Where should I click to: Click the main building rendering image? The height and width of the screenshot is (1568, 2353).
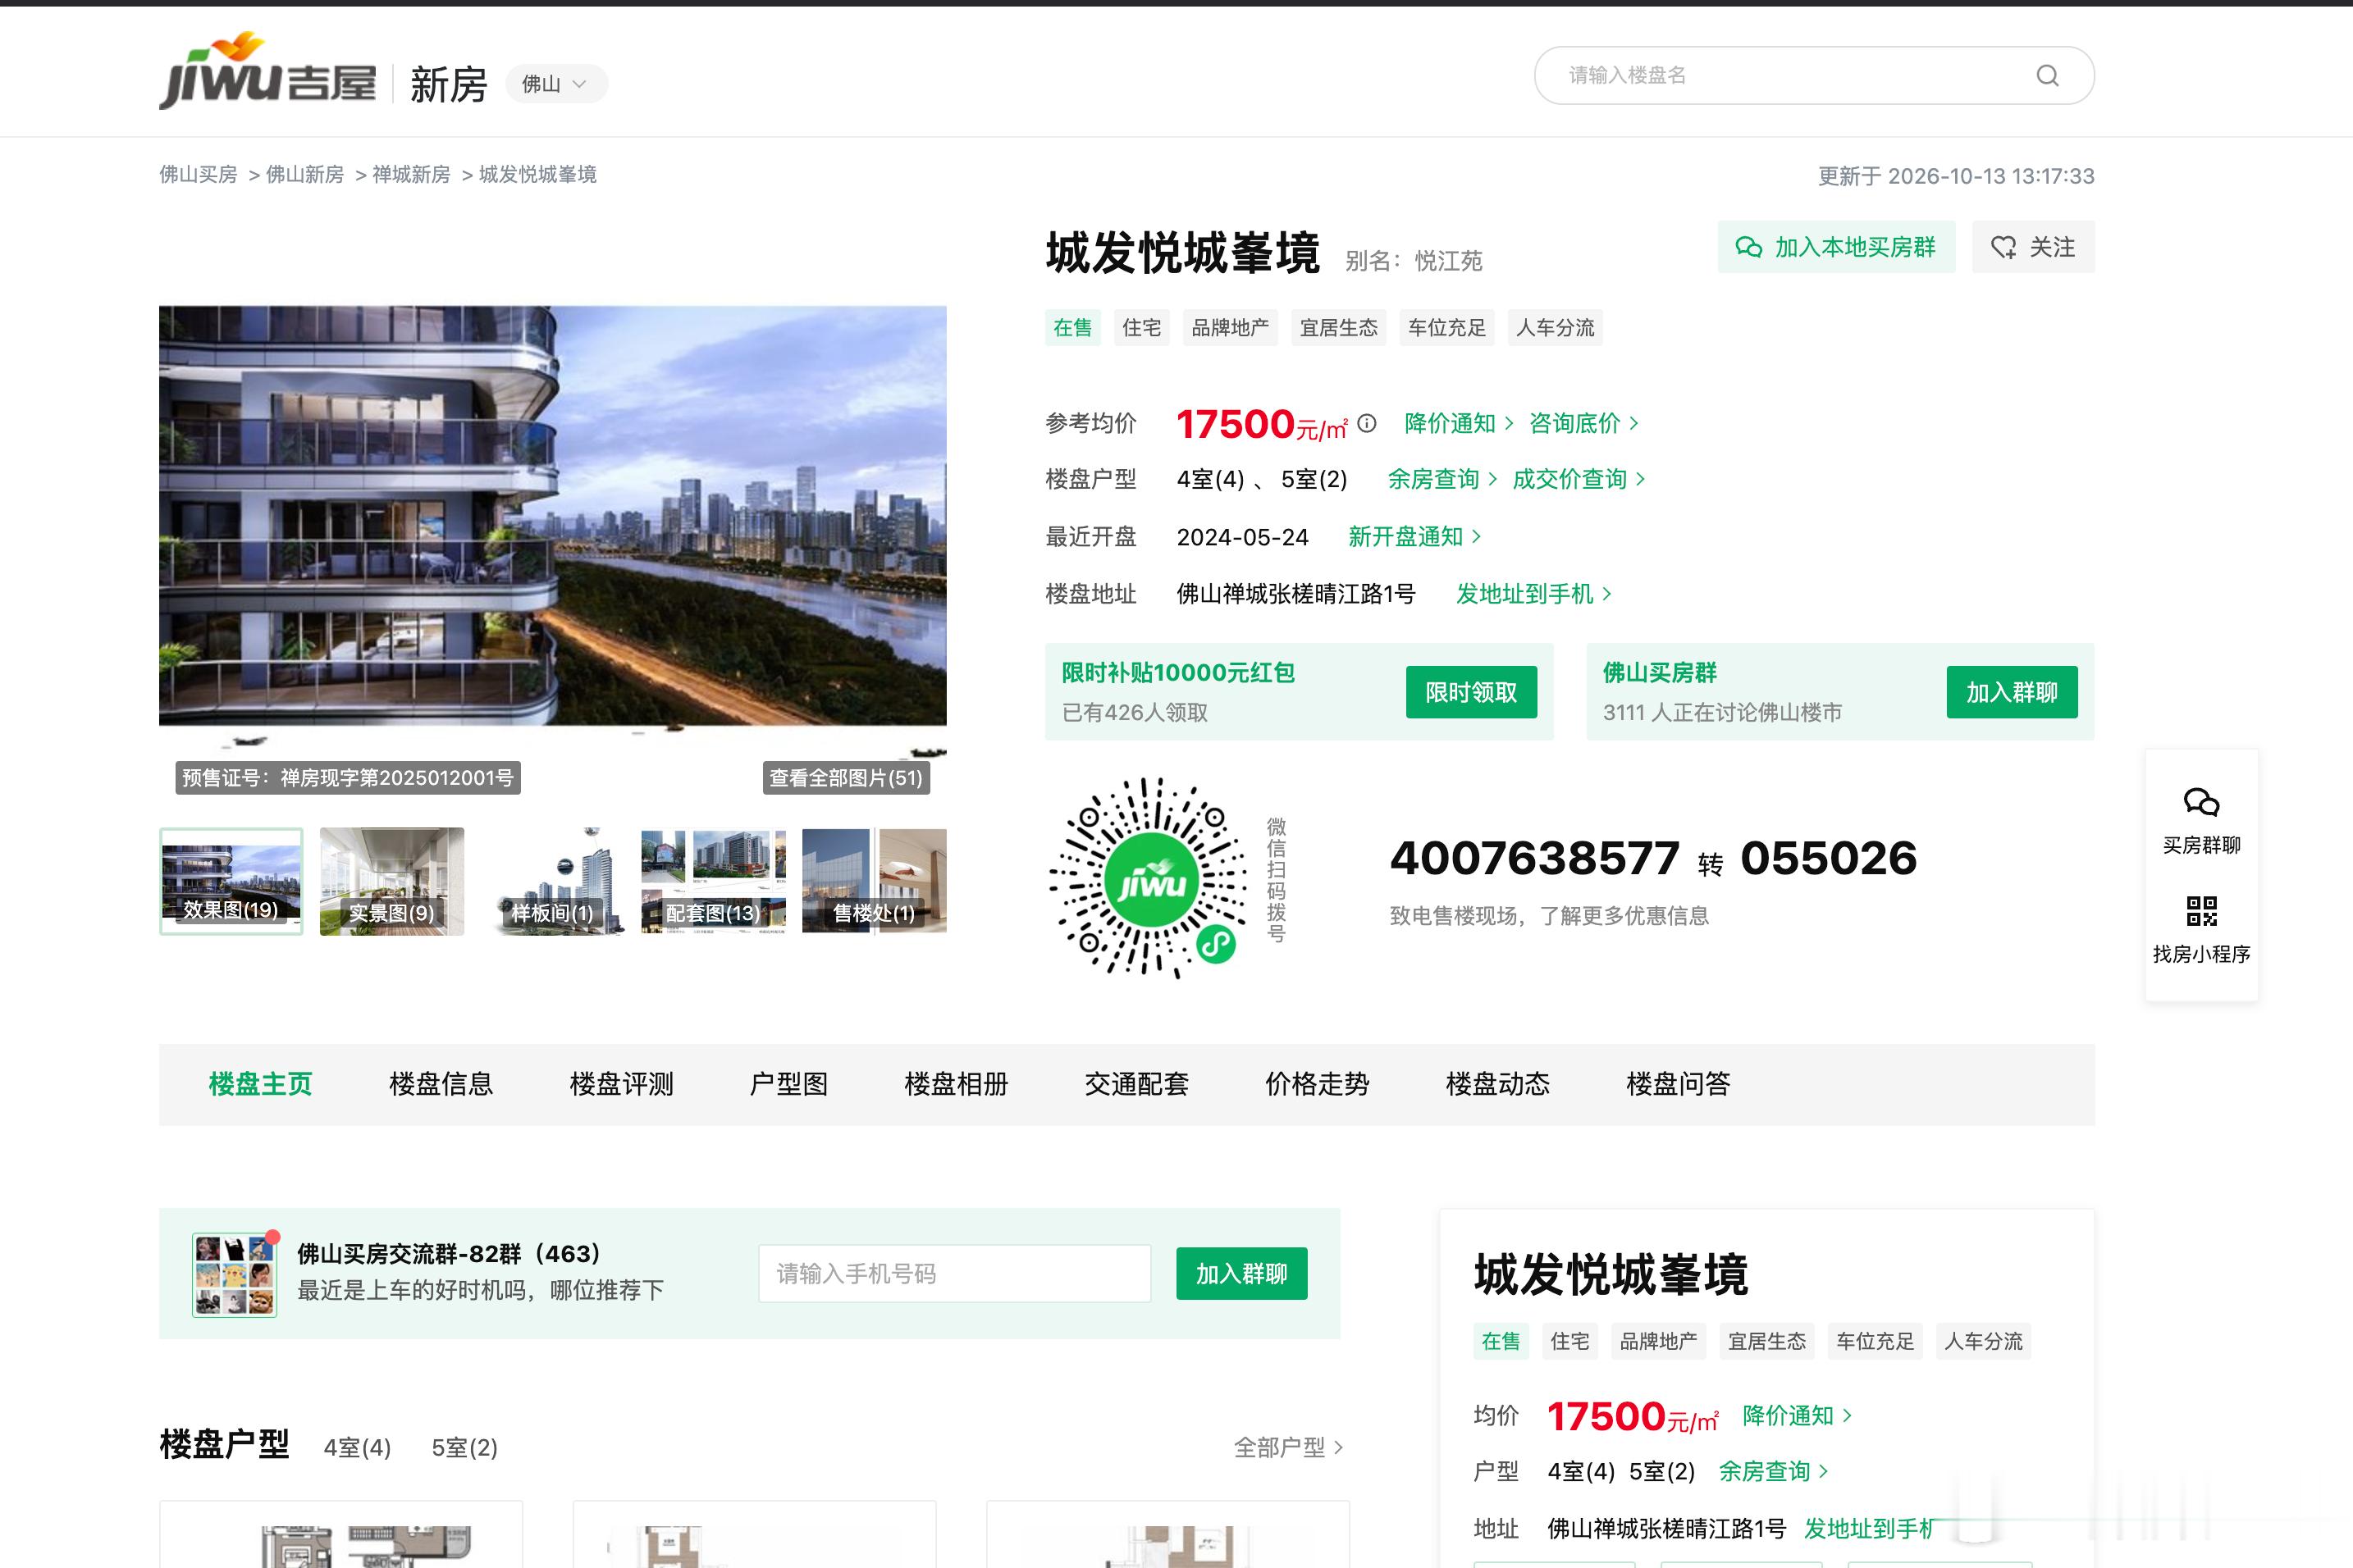(x=552, y=516)
